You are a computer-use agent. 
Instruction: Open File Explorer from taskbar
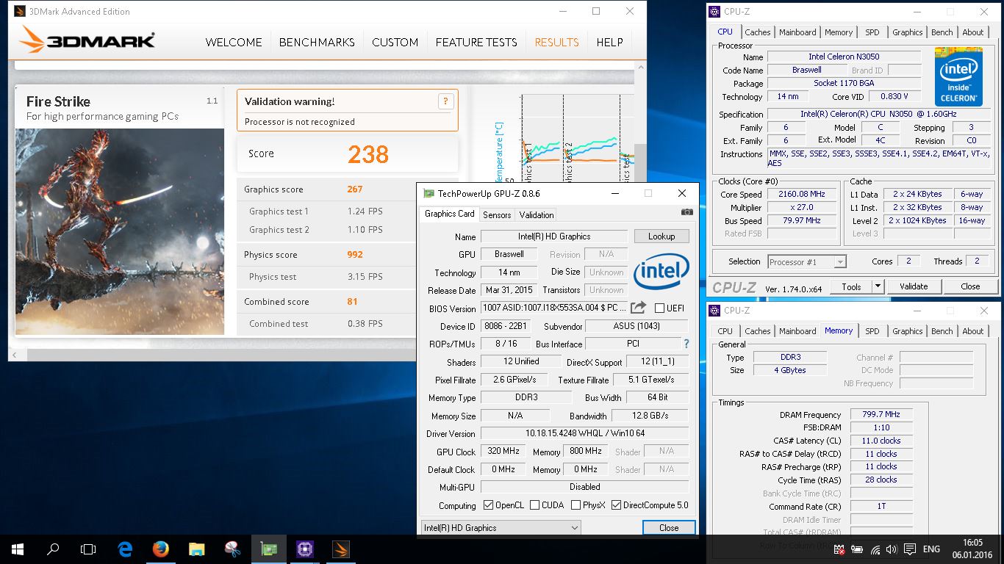coord(196,549)
